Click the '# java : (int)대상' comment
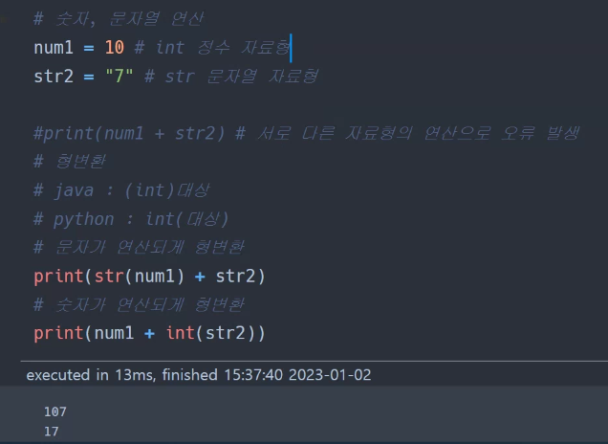Image resolution: width=608 pixels, height=444 pixels. [121, 190]
